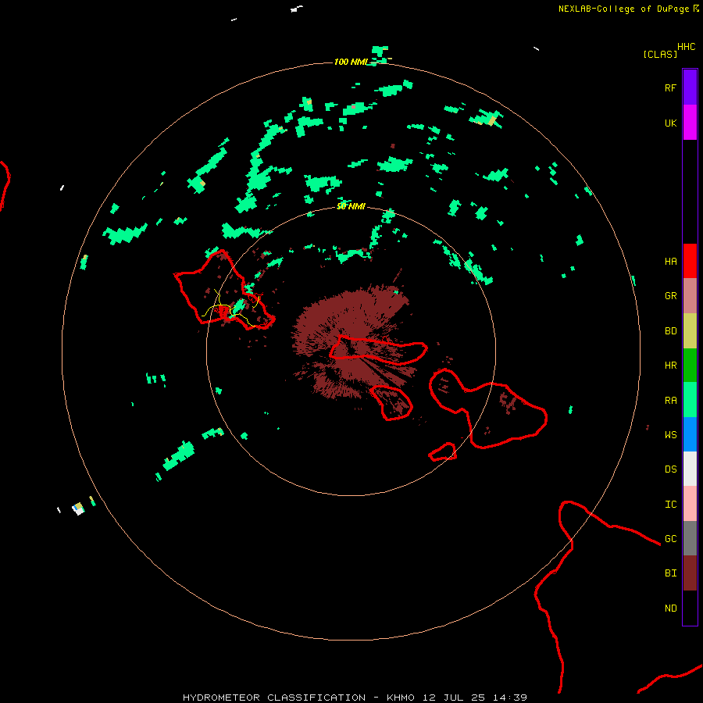The width and height of the screenshot is (703, 703).
Task: Click the DS legend label
Action: (x=670, y=469)
